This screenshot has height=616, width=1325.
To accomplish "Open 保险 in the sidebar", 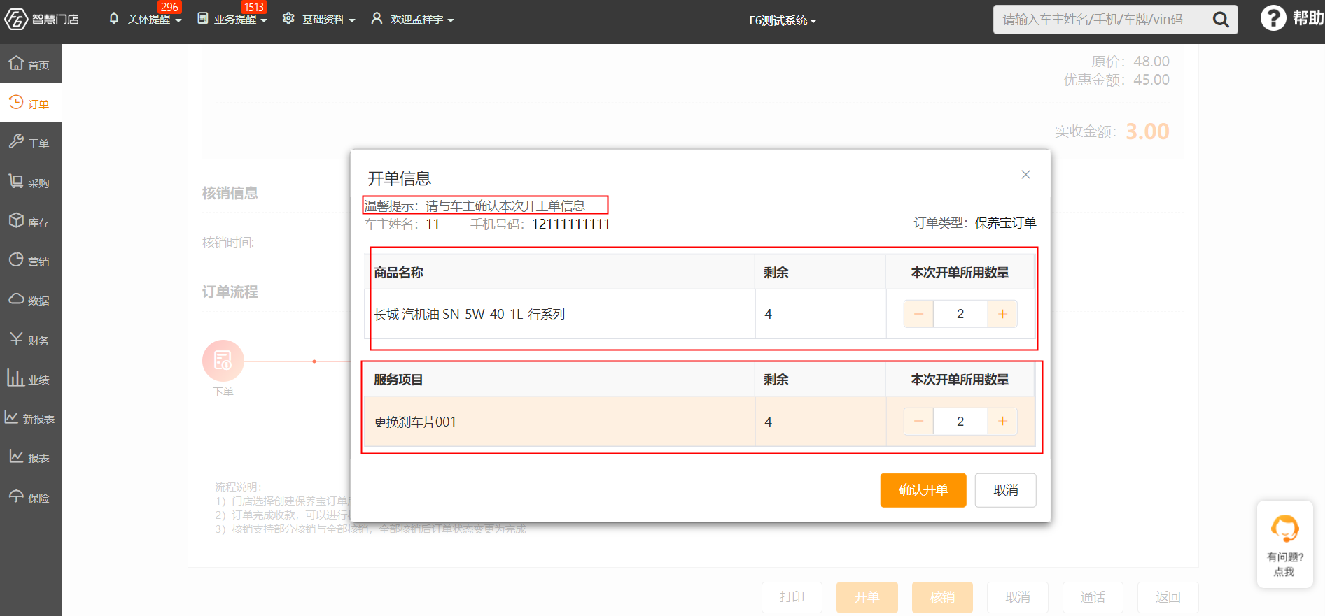I will pos(31,497).
